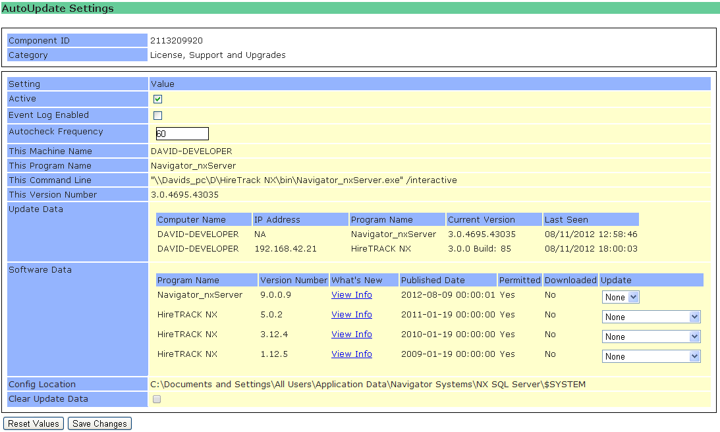The width and height of the screenshot is (720, 432).
Task: View Info for HireTRACK NX version 1.12.5
Action: click(x=351, y=354)
